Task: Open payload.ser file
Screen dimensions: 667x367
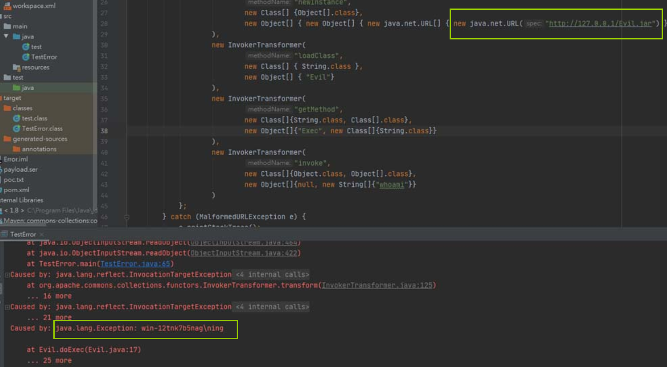Action: tap(20, 169)
